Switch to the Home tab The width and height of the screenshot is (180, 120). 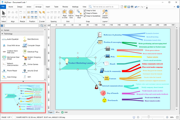click(x=11, y=7)
